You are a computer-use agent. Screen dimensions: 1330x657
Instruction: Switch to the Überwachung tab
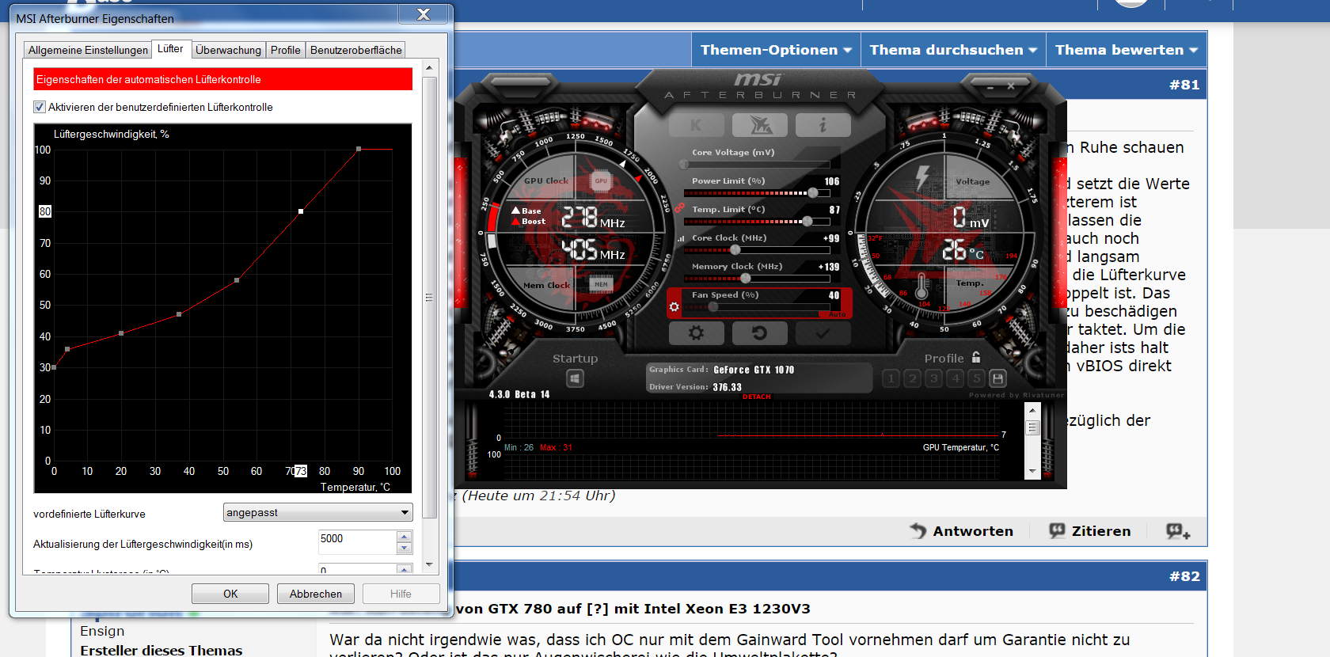coord(228,50)
